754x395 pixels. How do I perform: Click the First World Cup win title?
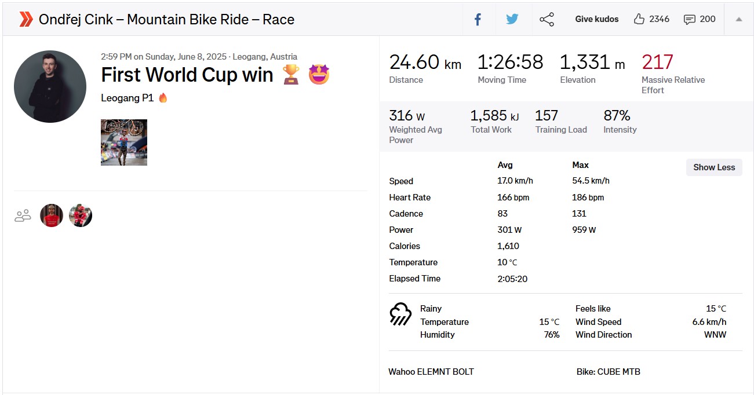(x=187, y=75)
